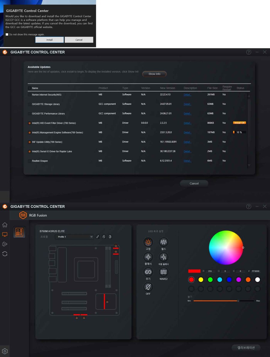Open Detail link for Realtek Dragon
This screenshot has width=270, height=357.
tap(187, 161)
